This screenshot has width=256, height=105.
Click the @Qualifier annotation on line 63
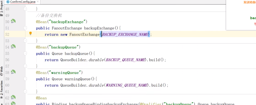pos(151,104)
